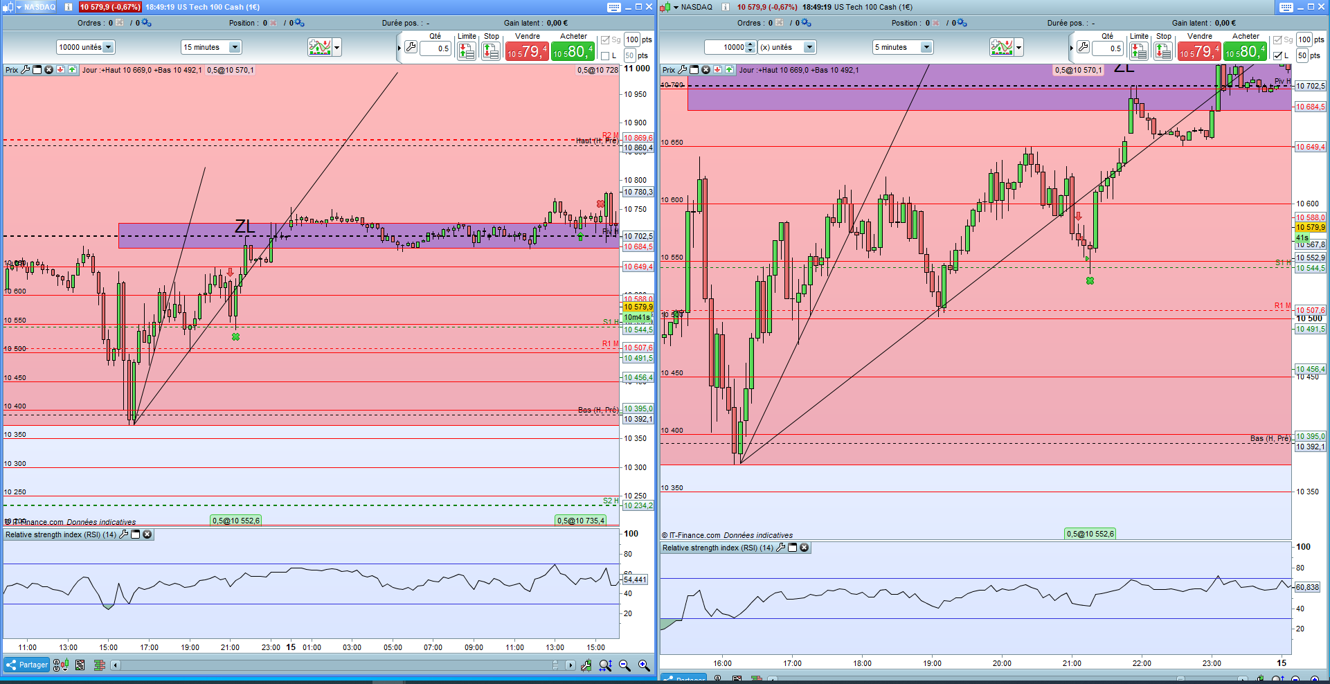1330x684 pixels.
Task: Enable L checkbox in left trading panel
Action: 605,56
